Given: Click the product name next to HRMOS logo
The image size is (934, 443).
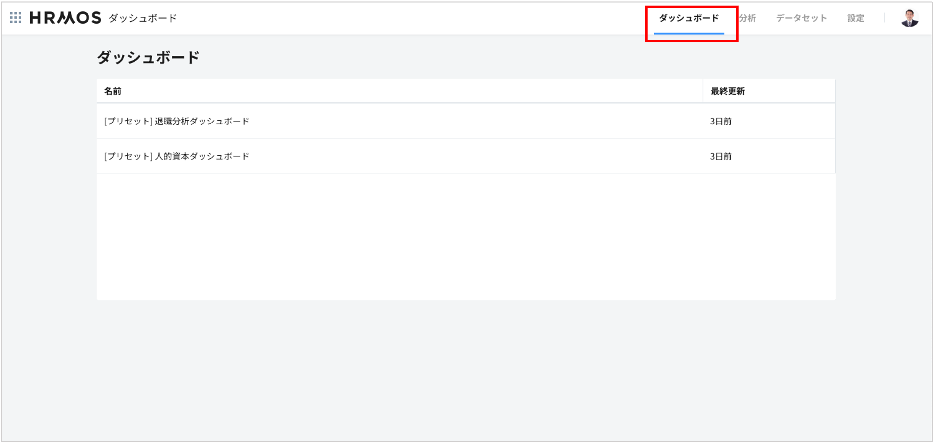Looking at the screenshot, I should click(x=143, y=18).
